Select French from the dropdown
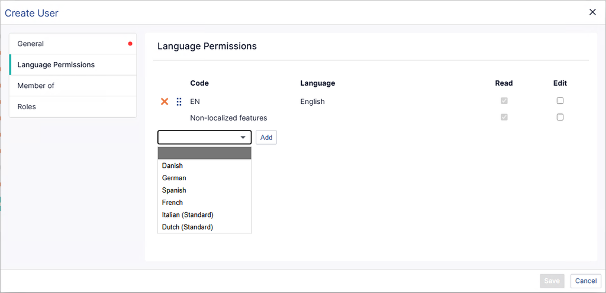Image resolution: width=606 pixels, height=293 pixels. (x=204, y=203)
